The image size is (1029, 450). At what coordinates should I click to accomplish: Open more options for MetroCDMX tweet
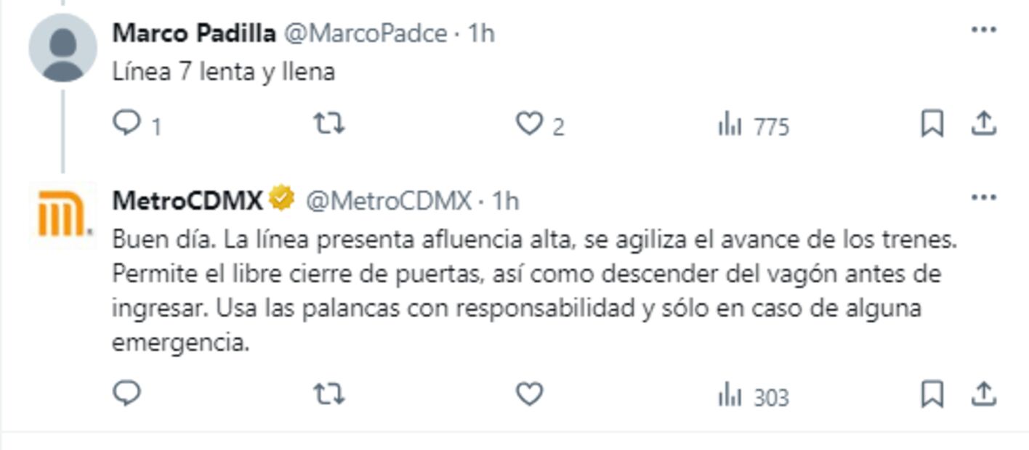(983, 197)
